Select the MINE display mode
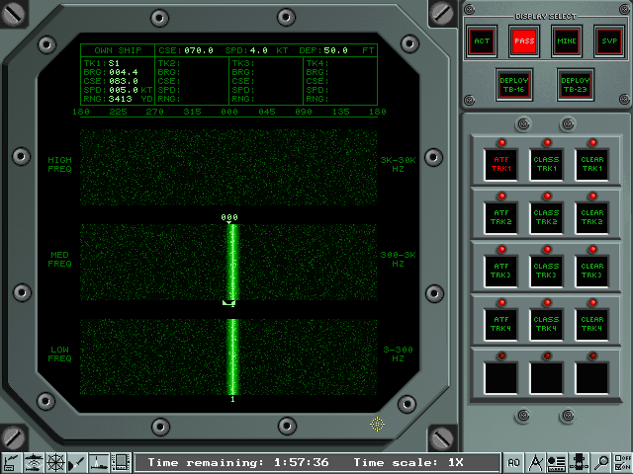The width and height of the screenshot is (633, 474). (x=567, y=40)
